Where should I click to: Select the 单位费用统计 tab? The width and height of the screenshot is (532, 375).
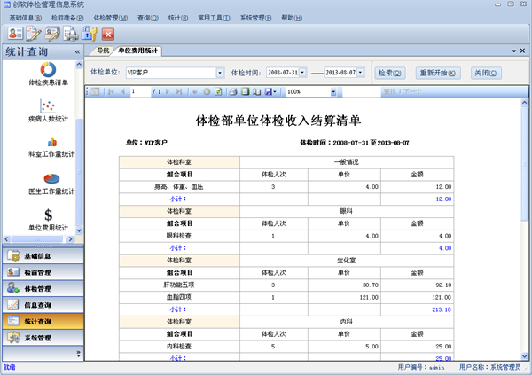tap(137, 51)
